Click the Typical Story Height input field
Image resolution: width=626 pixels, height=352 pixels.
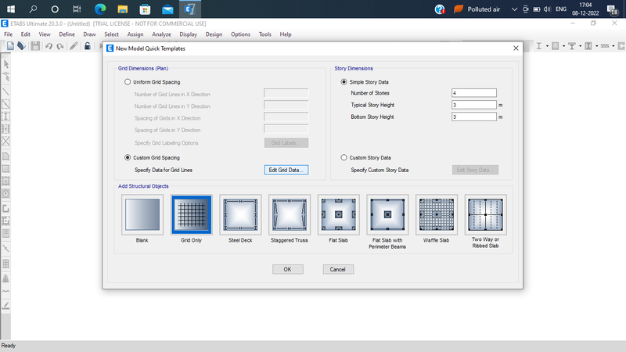(474, 105)
